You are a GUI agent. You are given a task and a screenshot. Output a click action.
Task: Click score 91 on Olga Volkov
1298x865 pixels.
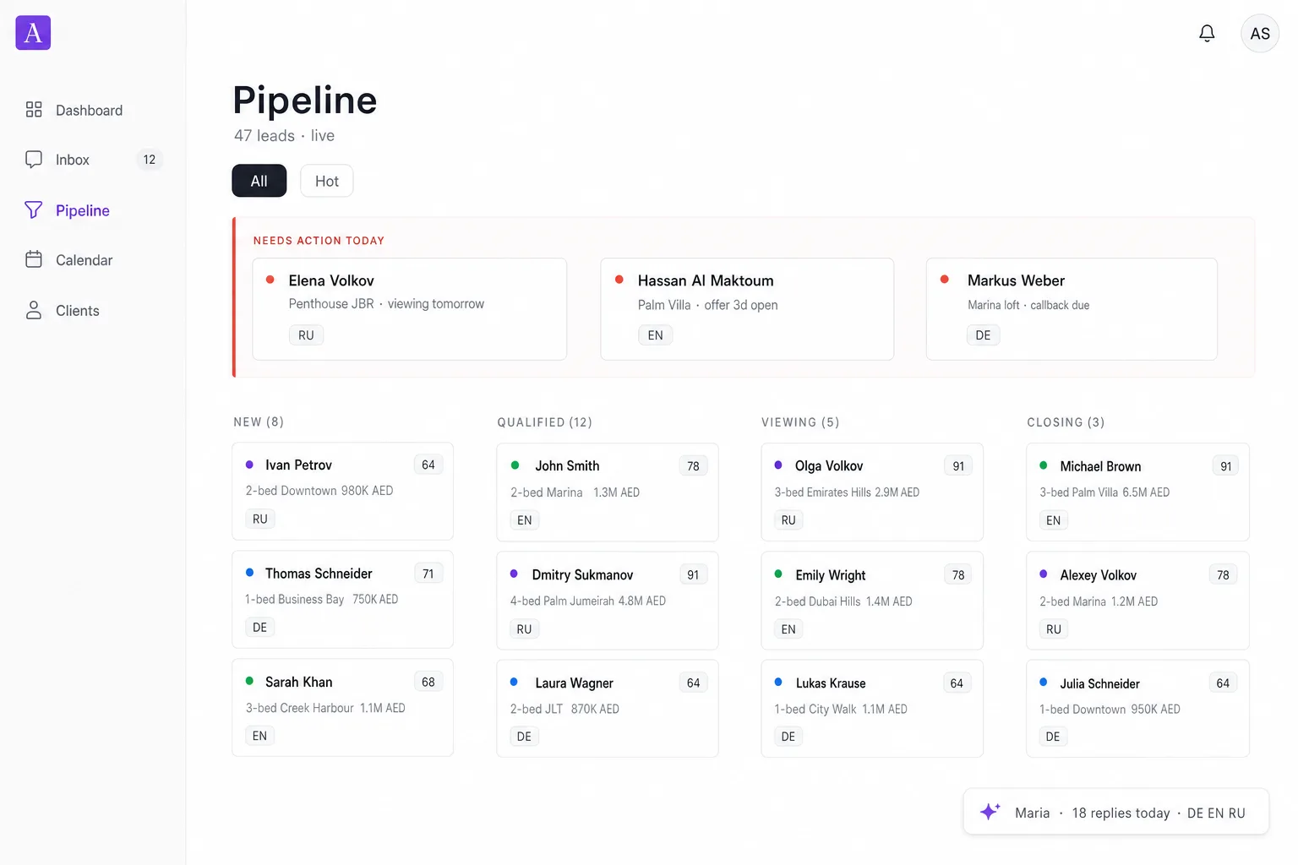click(958, 466)
